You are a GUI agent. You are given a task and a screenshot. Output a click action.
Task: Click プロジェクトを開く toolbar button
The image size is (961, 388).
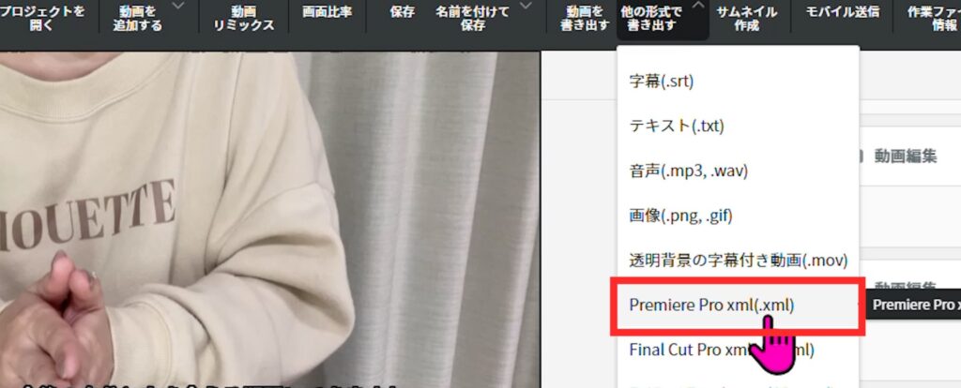click(x=41, y=19)
